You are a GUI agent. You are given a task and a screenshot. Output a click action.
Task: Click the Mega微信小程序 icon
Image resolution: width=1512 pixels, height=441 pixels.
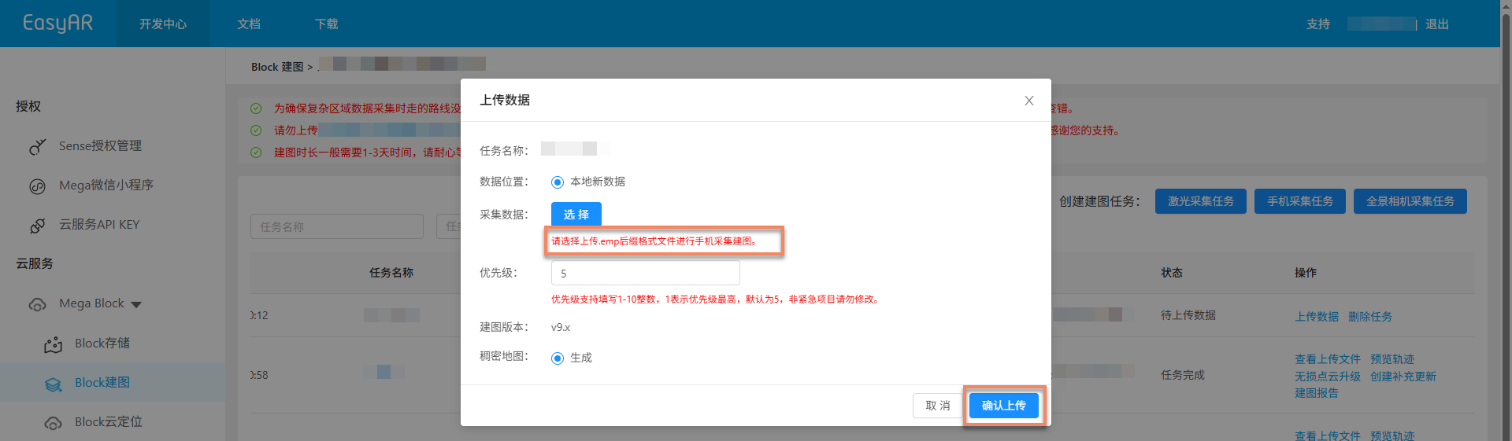[x=37, y=186]
